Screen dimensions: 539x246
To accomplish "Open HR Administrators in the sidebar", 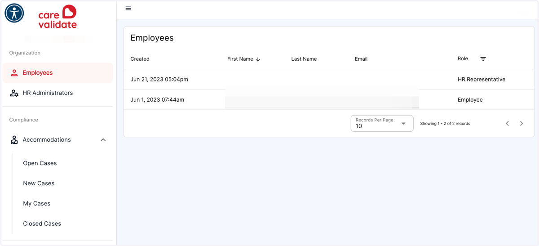I will (x=58, y=93).
